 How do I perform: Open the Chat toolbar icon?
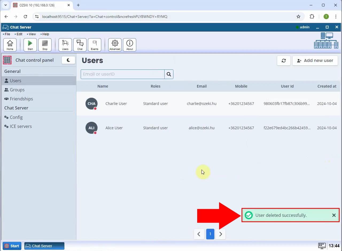pos(80,45)
